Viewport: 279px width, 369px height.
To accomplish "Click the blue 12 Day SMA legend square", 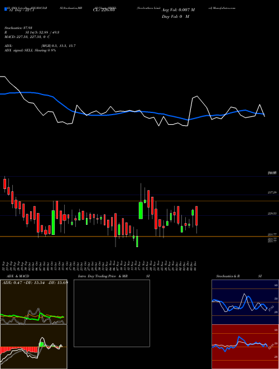I will 6,10.
